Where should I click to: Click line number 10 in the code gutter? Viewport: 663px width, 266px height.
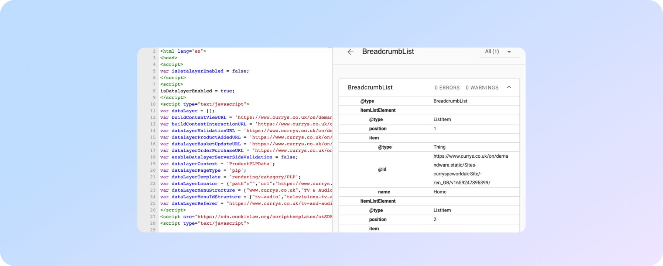153,104
